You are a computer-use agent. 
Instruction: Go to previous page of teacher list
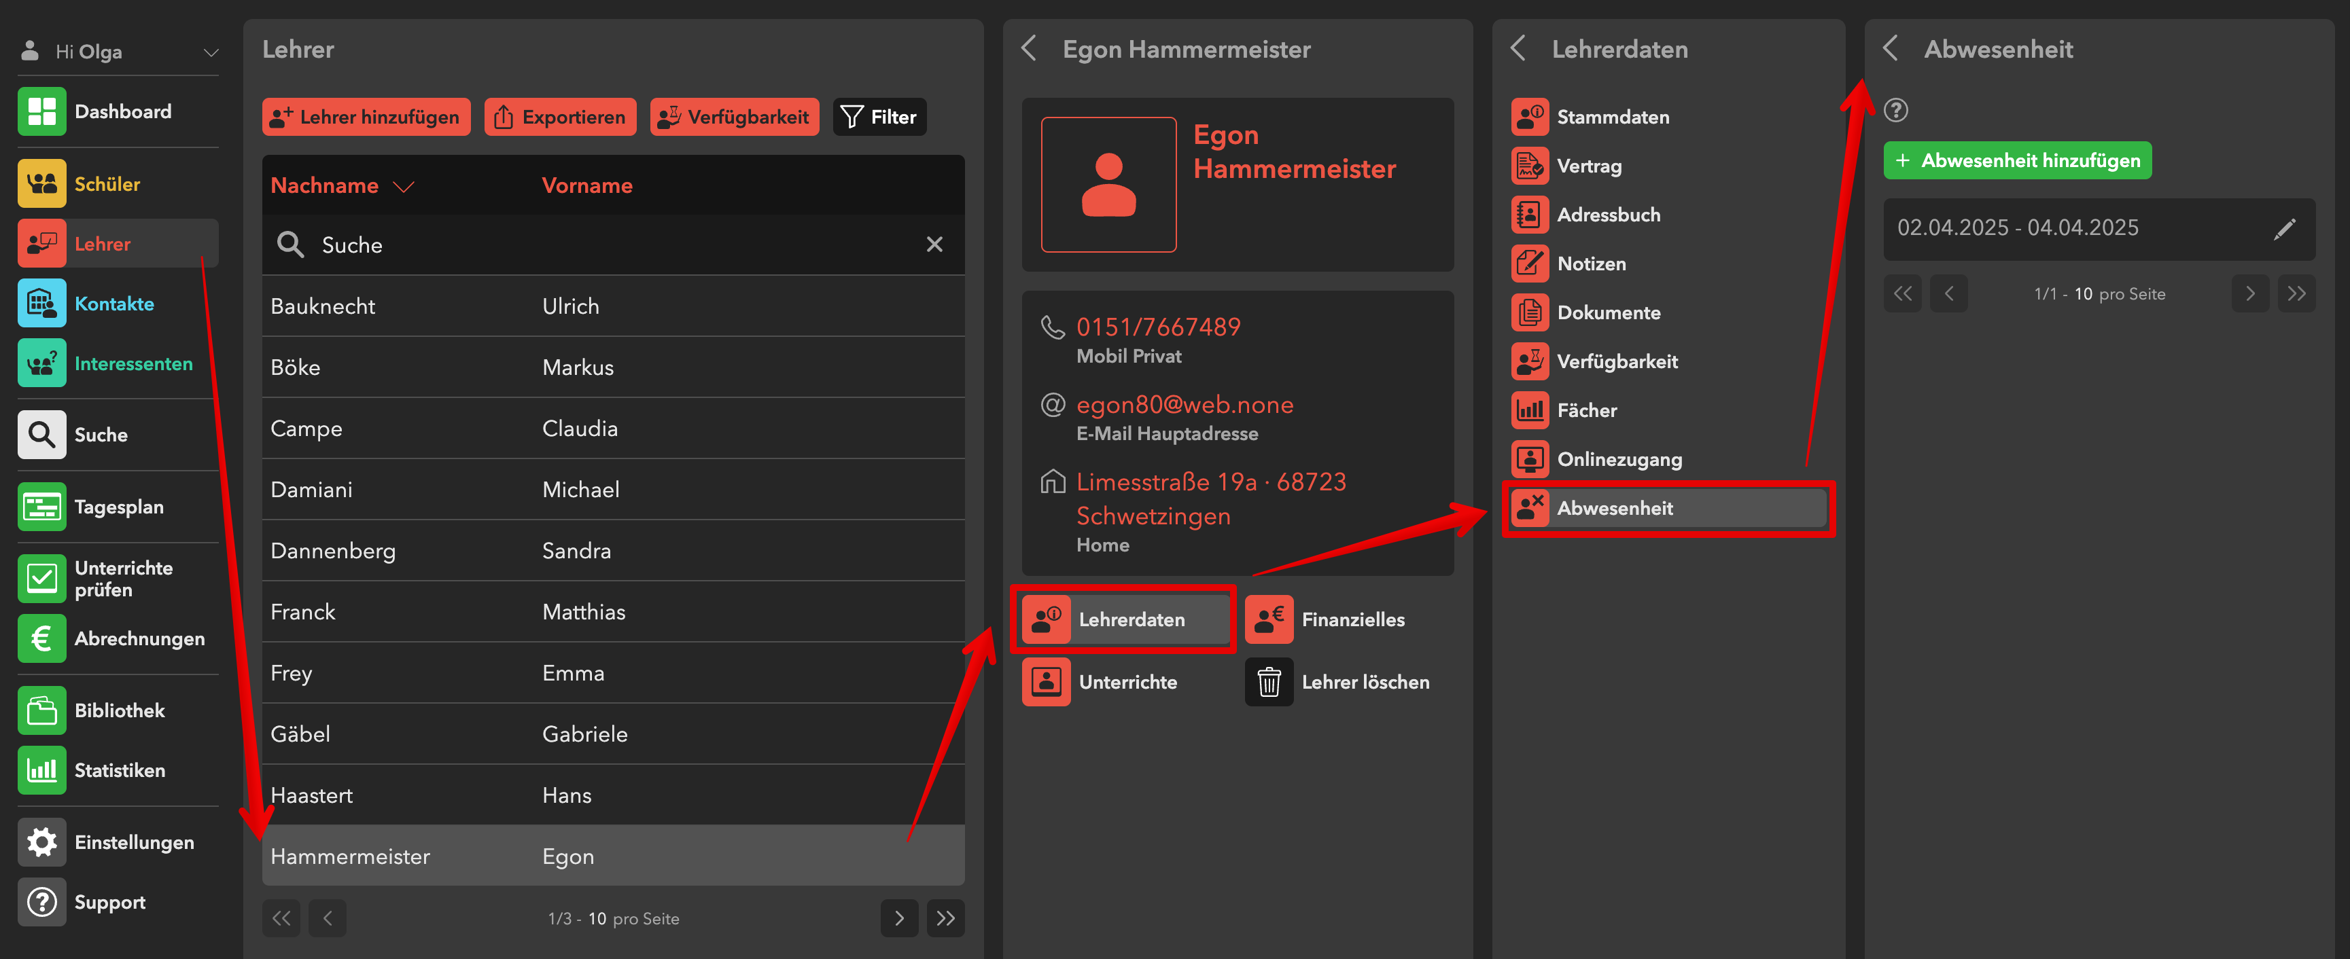pyautogui.click(x=328, y=918)
